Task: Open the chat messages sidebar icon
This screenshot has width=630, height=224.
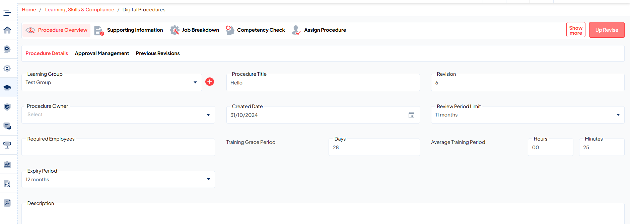Action: (x=7, y=126)
